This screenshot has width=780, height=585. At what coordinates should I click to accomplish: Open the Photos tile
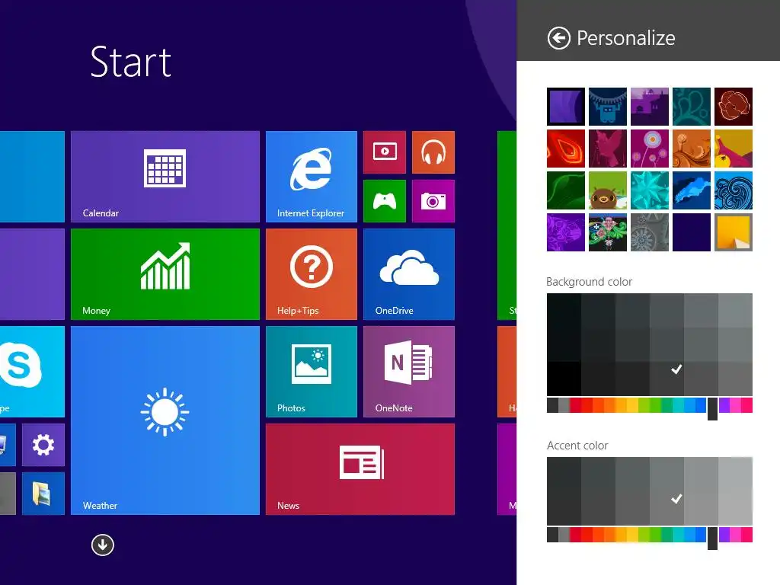pyautogui.click(x=312, y=372)
